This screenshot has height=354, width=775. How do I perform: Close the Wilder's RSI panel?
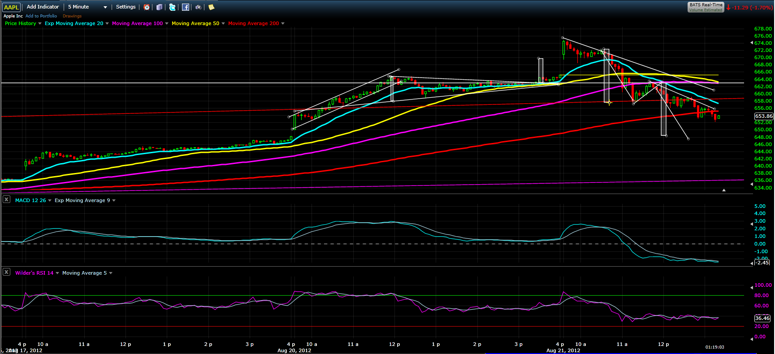click(x=6, y=272)
